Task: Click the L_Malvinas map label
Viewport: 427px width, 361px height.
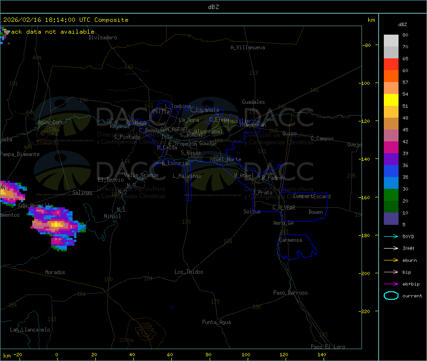Action: (x=187, y=176)
